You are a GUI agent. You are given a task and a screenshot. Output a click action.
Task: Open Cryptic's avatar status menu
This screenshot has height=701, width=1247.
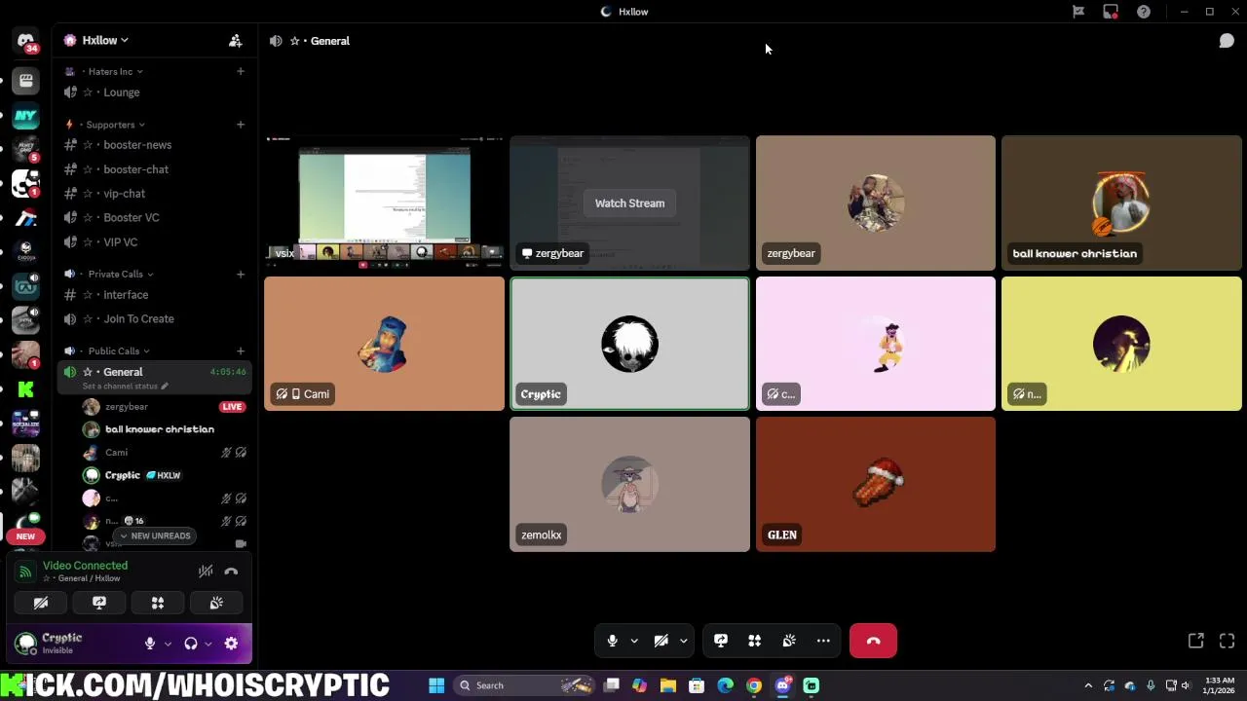point(25,644)
